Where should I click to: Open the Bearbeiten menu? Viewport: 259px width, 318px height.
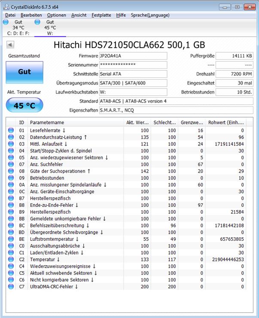pyautogui.click(x=31, y=15)
